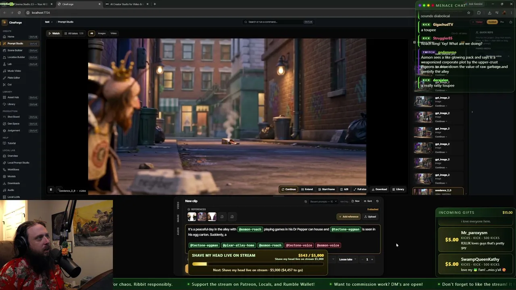Image resolution: width=516 pixels, height=290 pixels.
Task: Open Local Lab Overview
Action: [x=20, y=156]
